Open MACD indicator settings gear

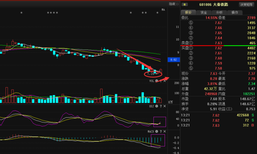tap(157, 131)
